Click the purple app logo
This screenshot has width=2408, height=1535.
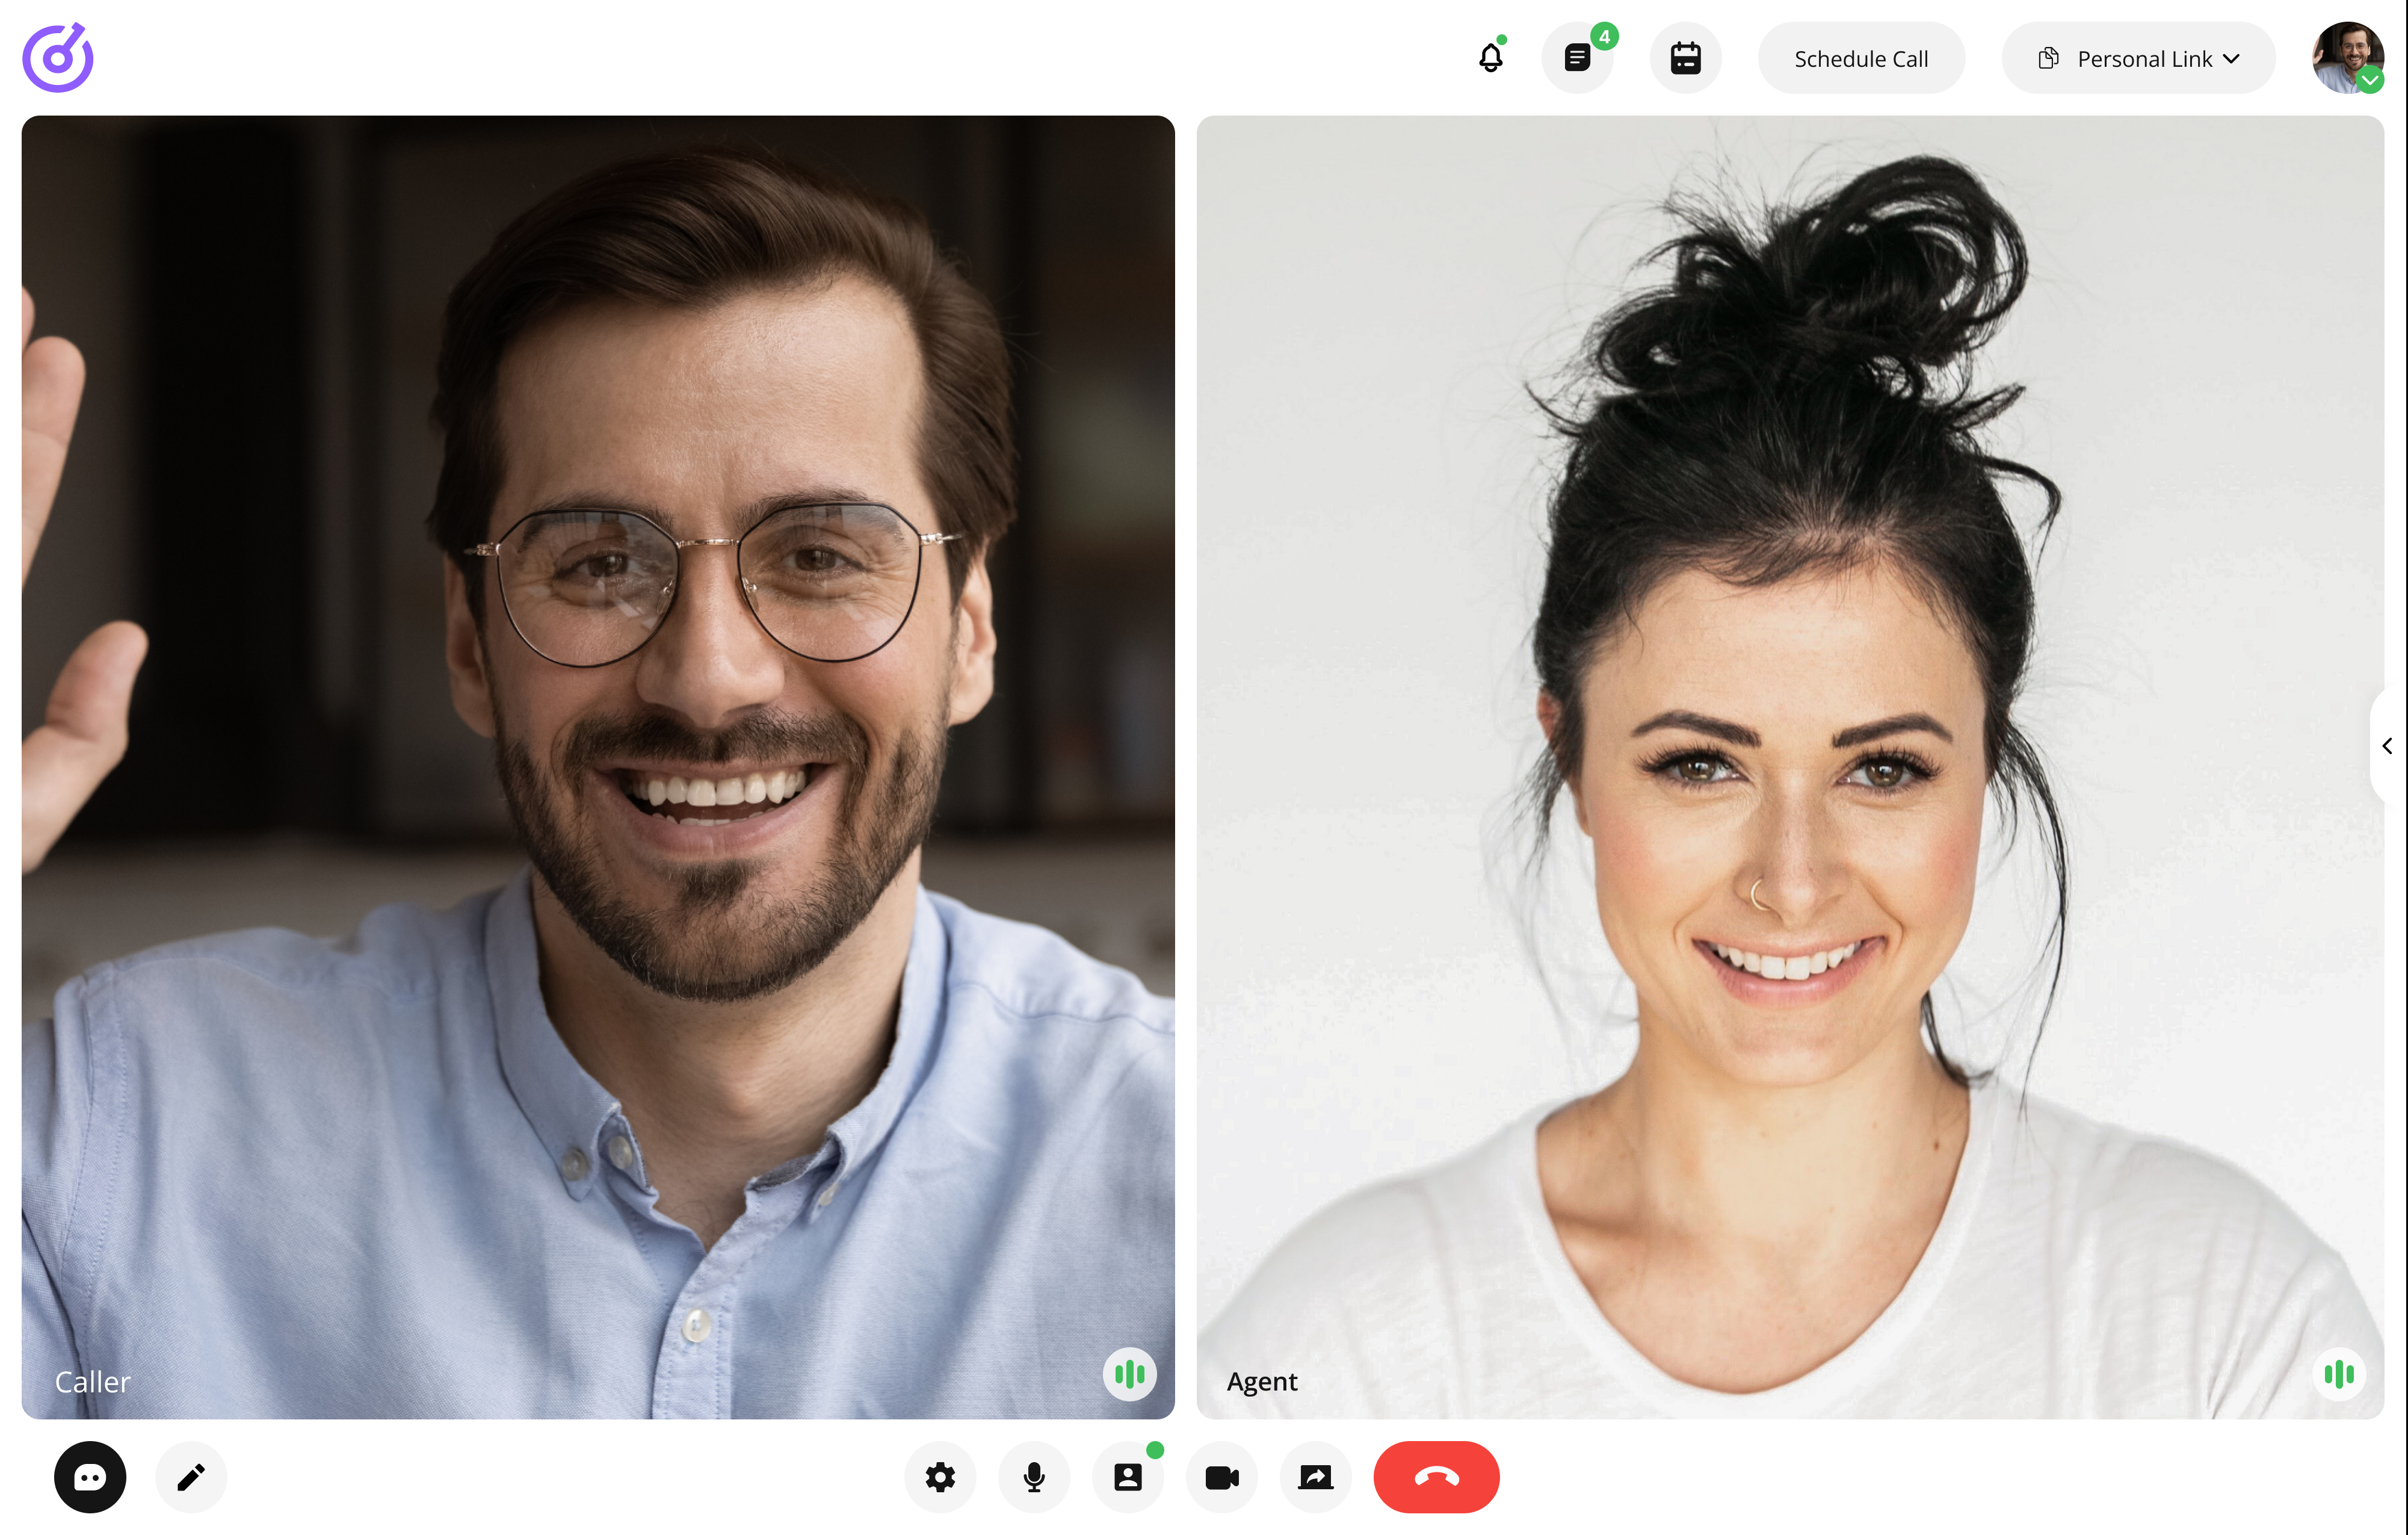click(57, 57)
